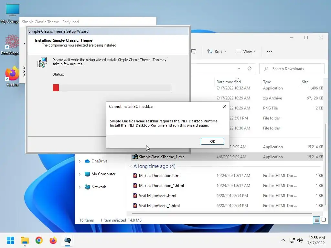Sort by Date modified column
Image resolution: width=331 pixels, height=248 pixels.
coord(229,82)
